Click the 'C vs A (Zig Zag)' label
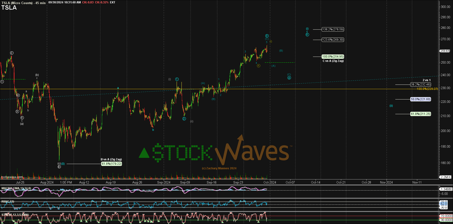 333,61
